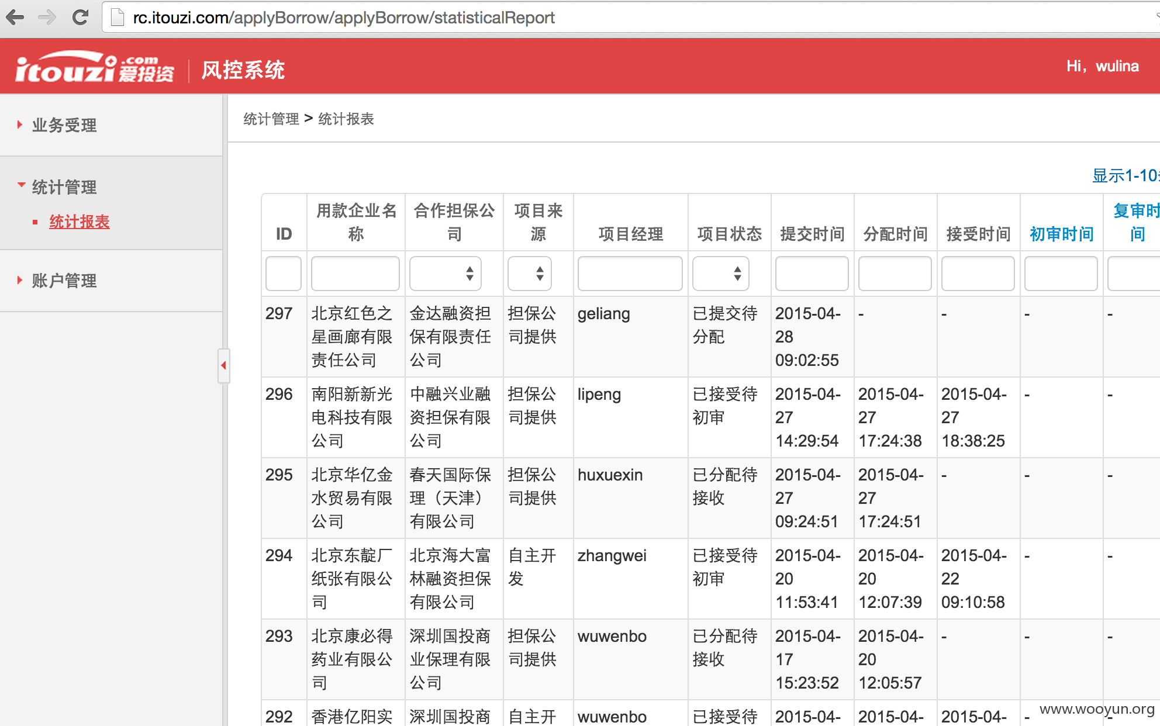Click company 北京东靛厂纸张有限公司
Screen dimensions: 1160x726
[352, 579]
